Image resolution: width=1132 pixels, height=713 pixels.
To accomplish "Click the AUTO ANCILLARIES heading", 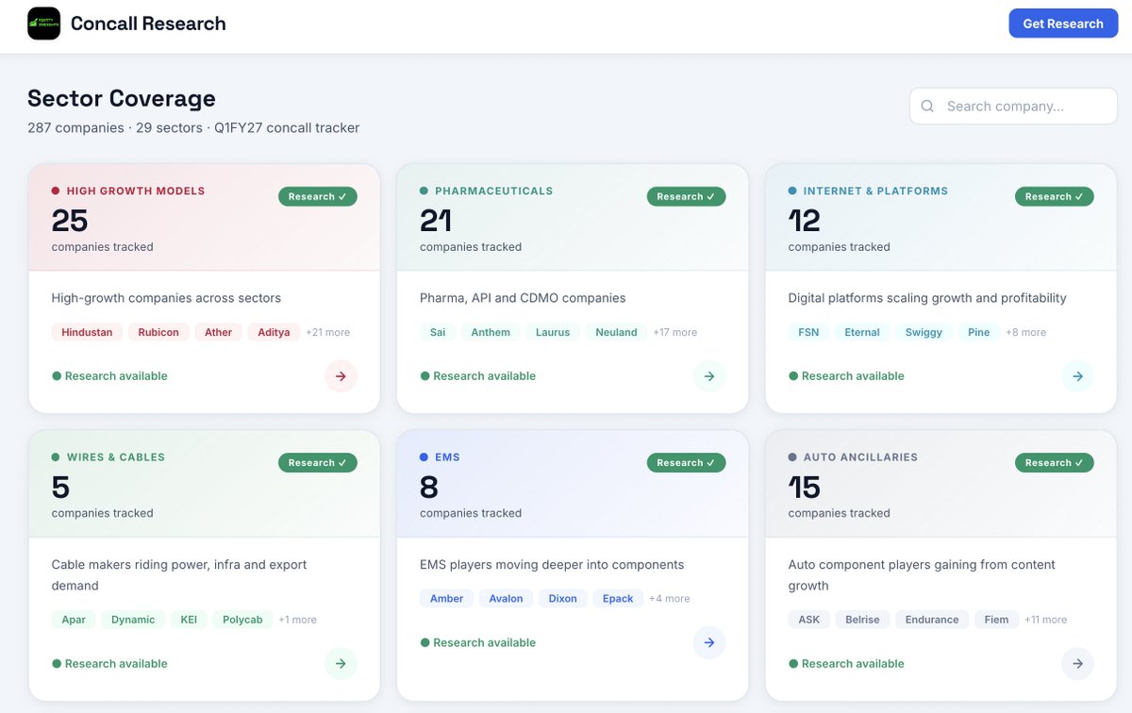I will pos(860,457).
